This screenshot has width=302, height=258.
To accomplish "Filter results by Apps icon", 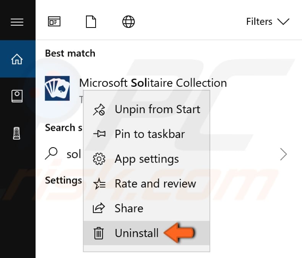I will pyautogui.click(x=54, y=21).
